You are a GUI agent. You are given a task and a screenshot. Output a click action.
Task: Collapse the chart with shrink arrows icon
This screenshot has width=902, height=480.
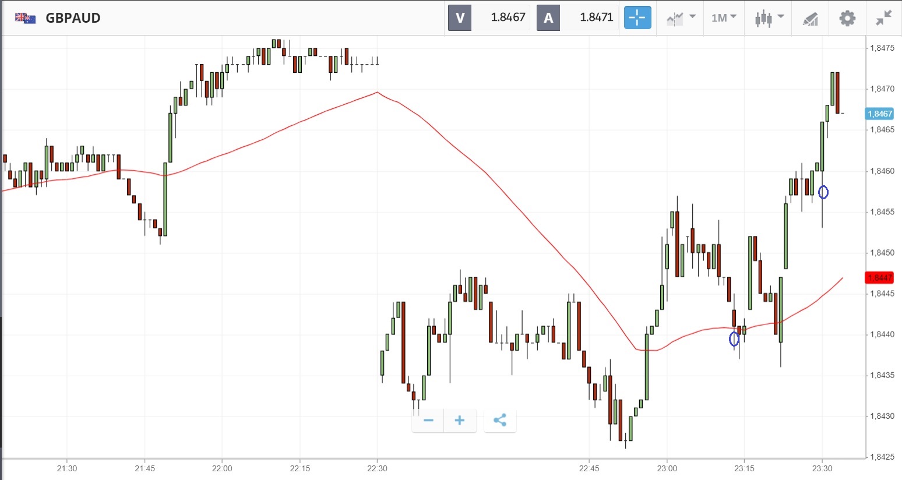point(883,17)
